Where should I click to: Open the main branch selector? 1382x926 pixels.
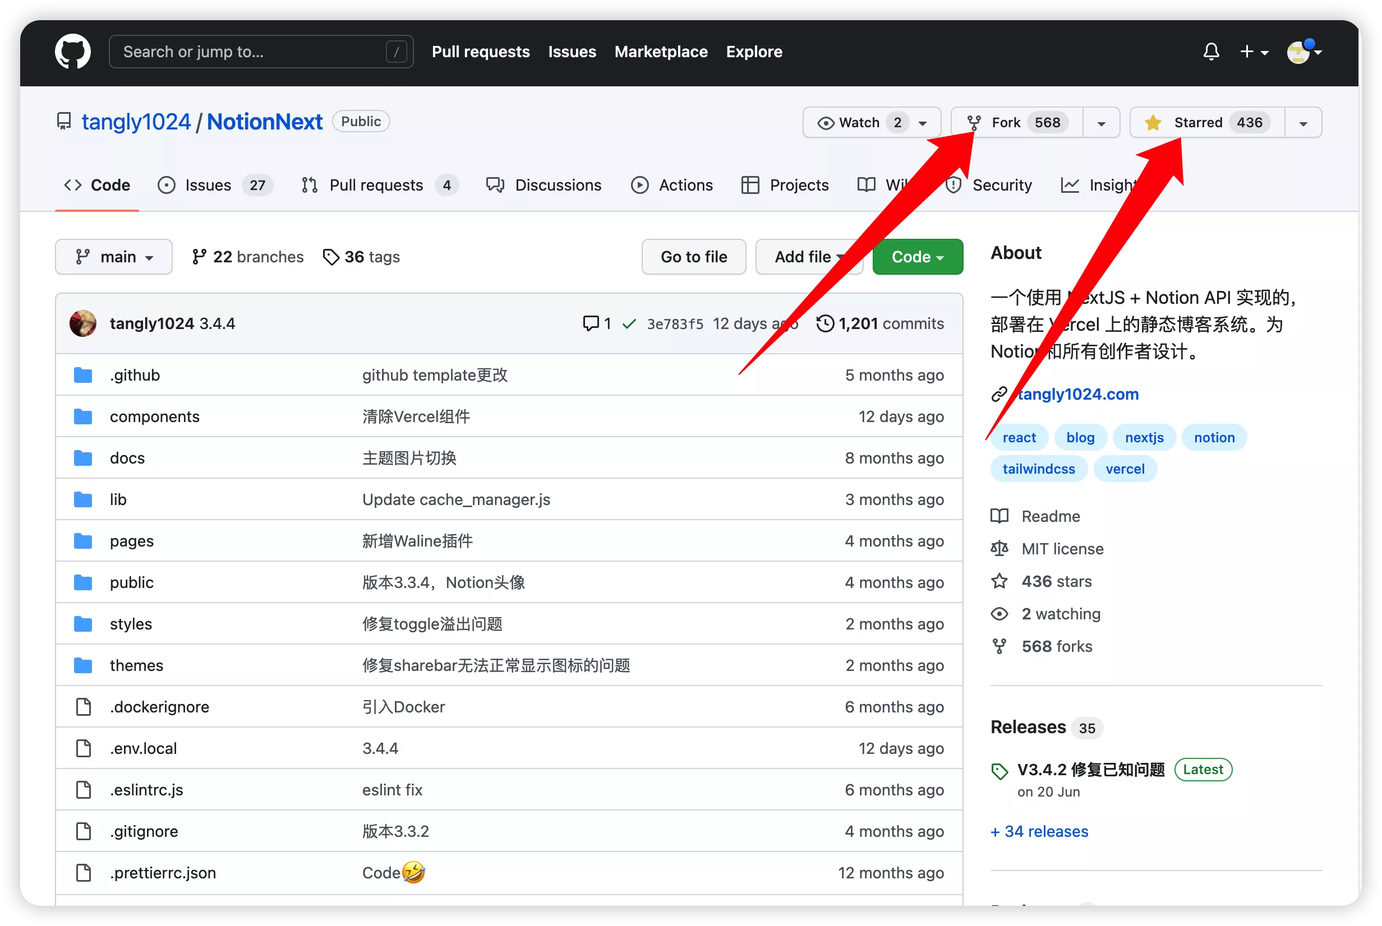pos(113,257)
